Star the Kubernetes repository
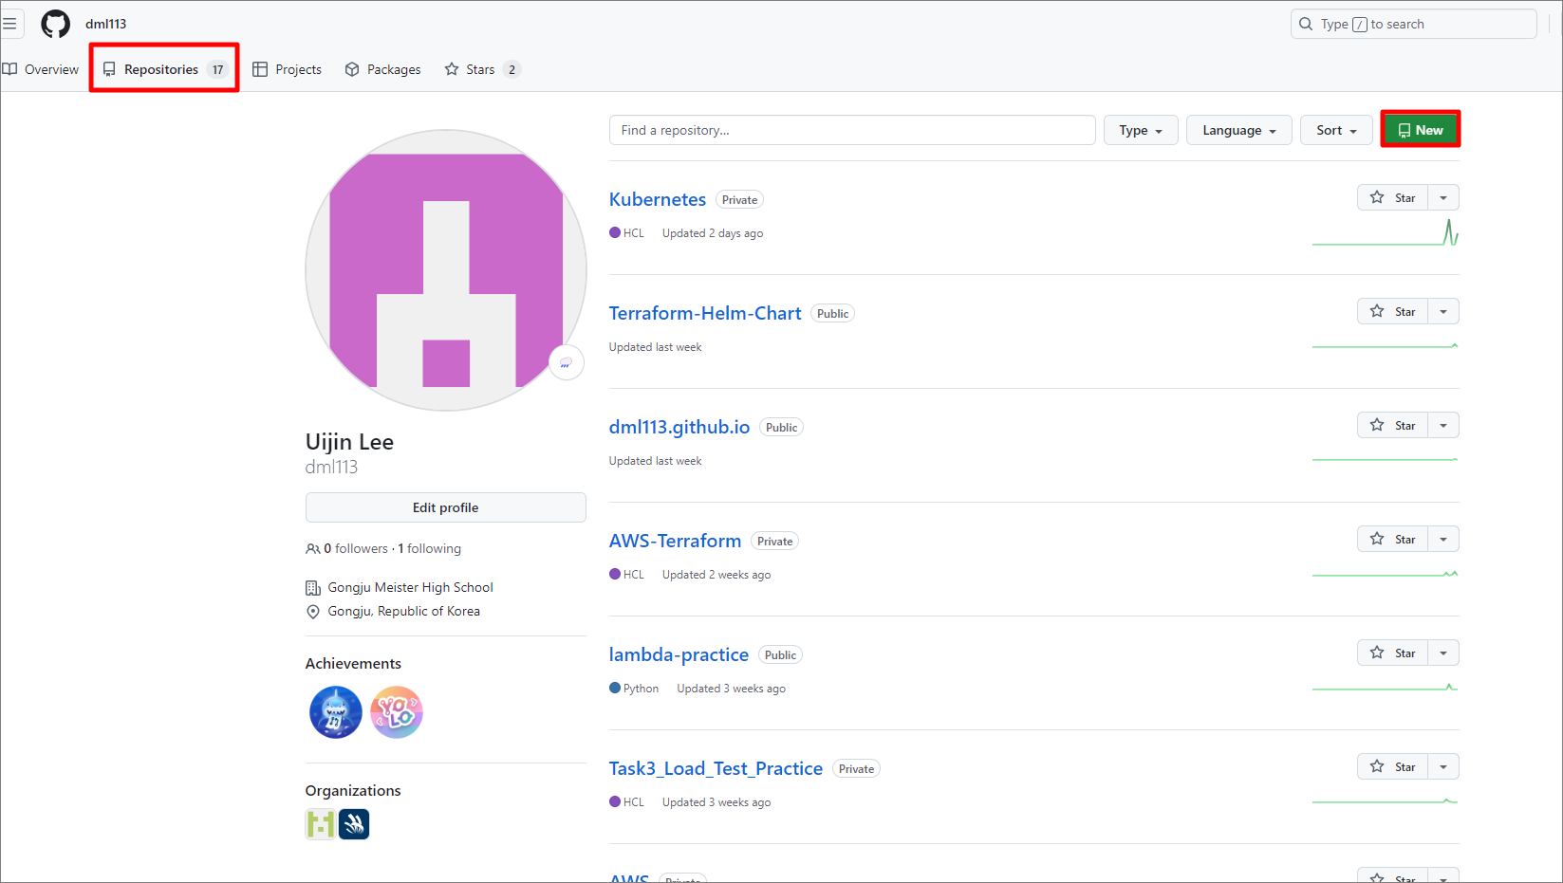This screenshot has width=1563, height=883. [1392, 197]
